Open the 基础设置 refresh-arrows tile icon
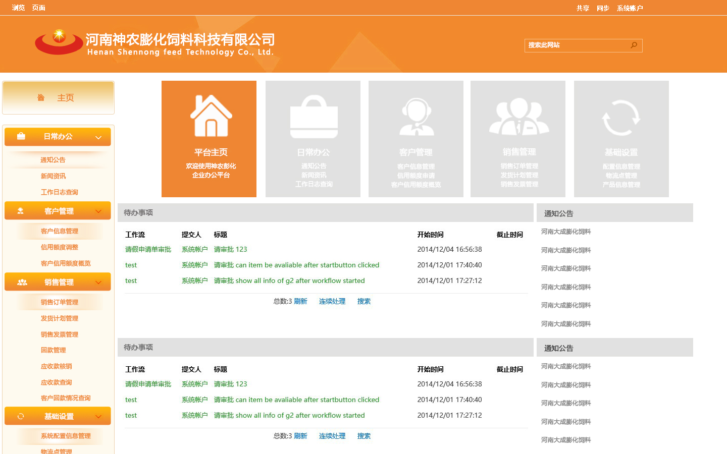 621,118
